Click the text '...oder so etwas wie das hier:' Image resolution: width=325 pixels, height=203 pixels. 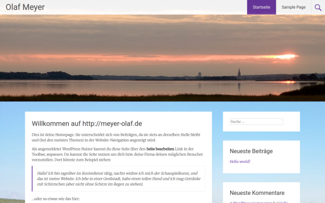click(56, 199)
